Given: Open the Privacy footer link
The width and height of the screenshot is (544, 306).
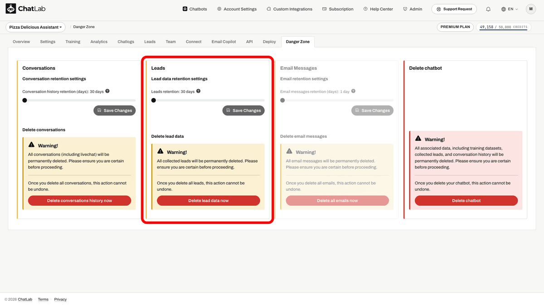Looking at the screenshot, I should click(60, 299).
